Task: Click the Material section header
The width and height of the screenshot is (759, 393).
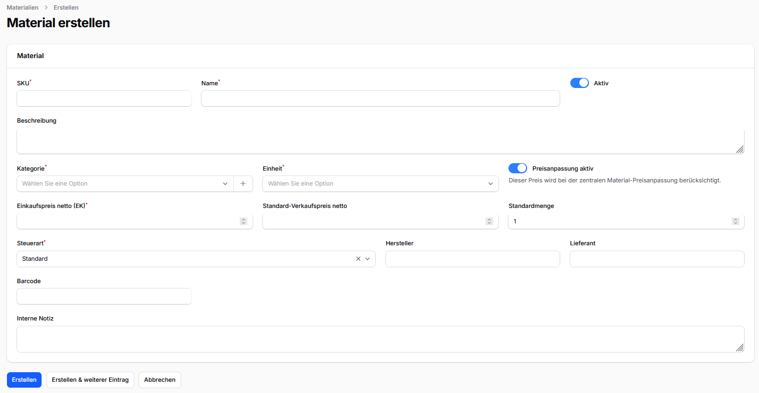Action: (x=30, y=55)
